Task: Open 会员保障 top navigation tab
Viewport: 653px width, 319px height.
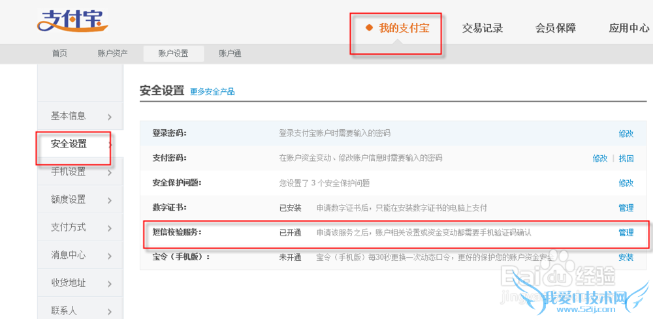Action: pos(556,28)
